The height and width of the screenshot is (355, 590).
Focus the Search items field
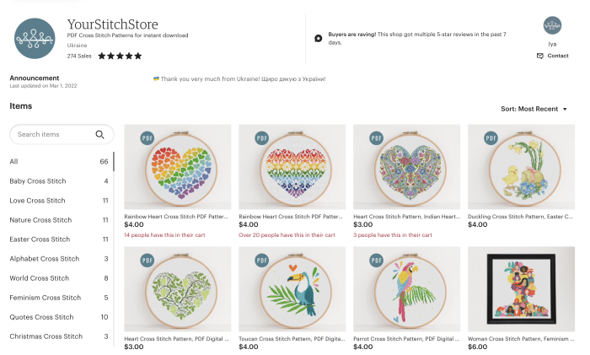coord(53,134)
